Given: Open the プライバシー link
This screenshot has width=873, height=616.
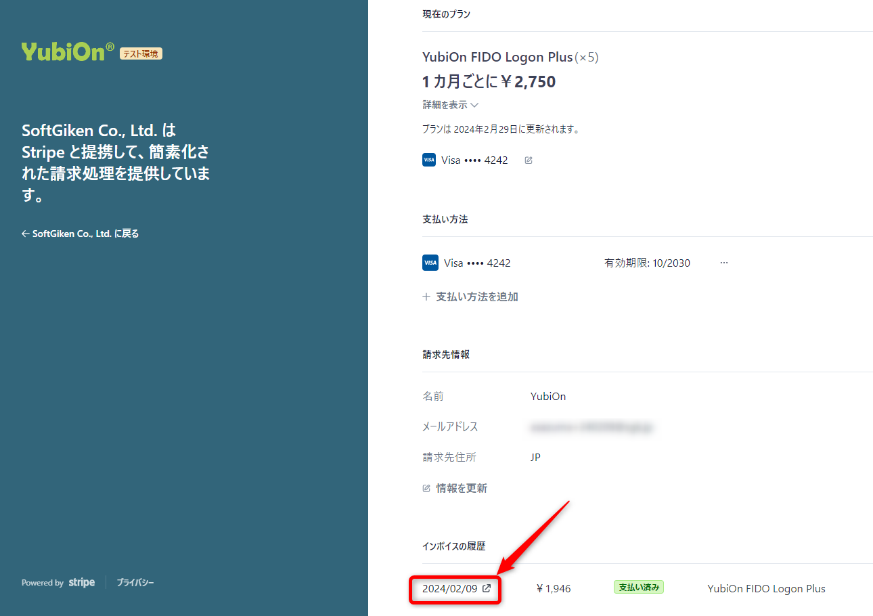Looking at the screenshot, I should [x=135, y=582].
